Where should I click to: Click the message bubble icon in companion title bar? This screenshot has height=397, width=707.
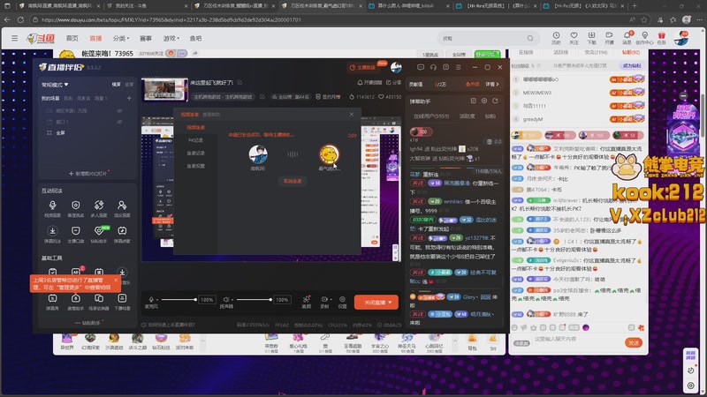[x=421, y=67]
